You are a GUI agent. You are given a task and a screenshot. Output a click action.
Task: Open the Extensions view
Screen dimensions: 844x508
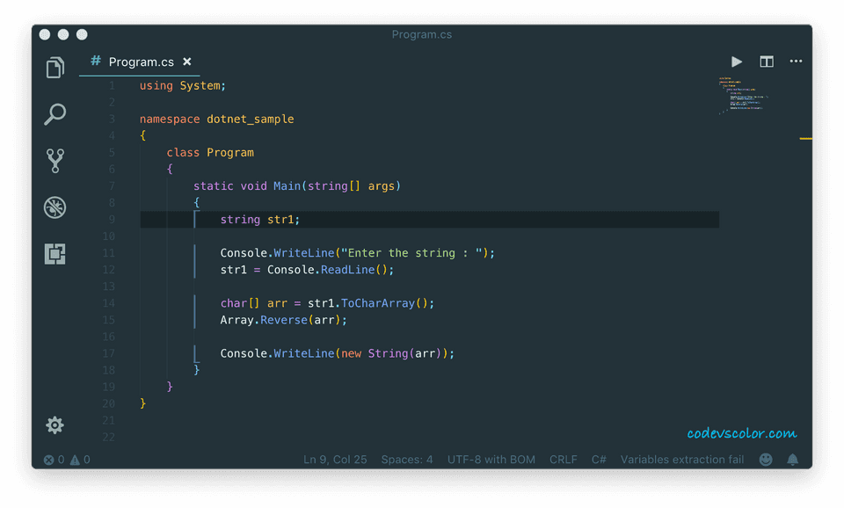point(55,254)
